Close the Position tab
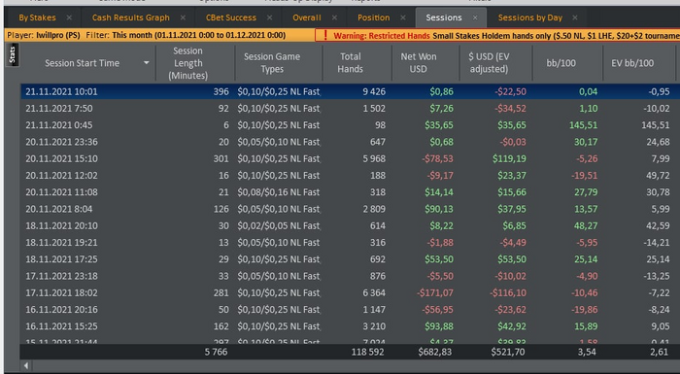This screenshot has height=374, width=680. click(x=403, y=17)
